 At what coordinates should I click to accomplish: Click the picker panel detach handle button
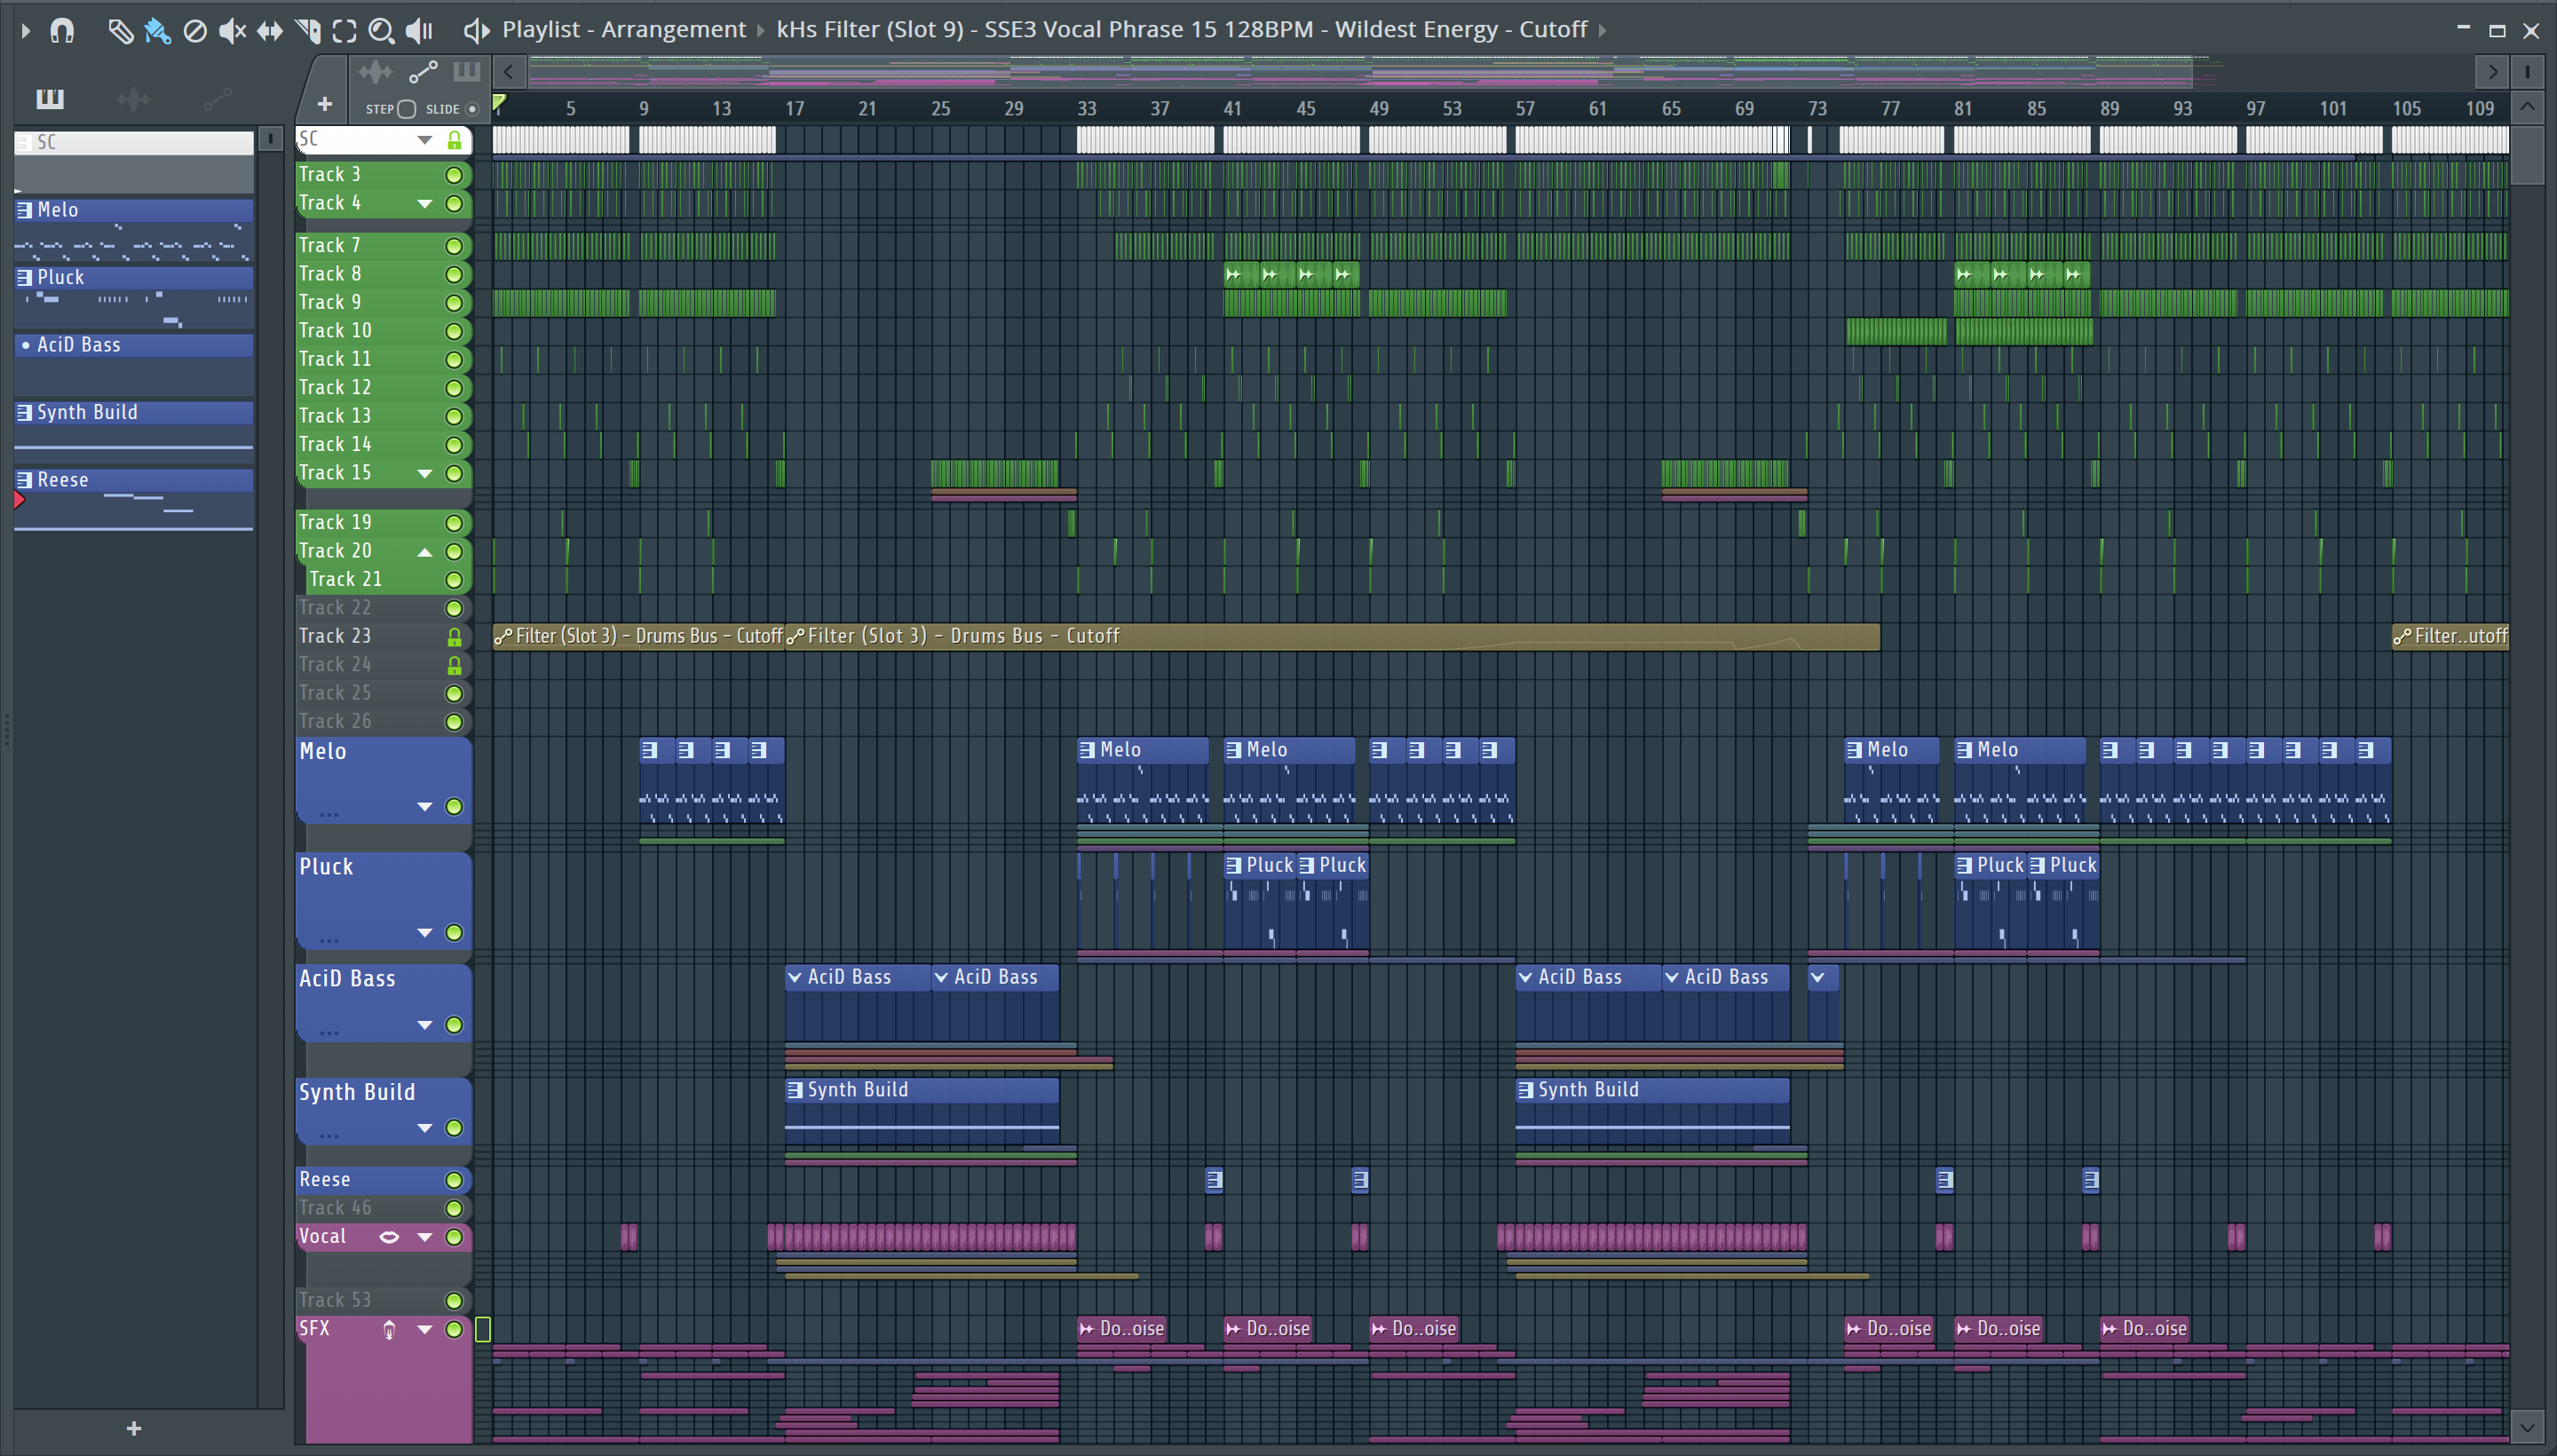(x=270, y=138)
